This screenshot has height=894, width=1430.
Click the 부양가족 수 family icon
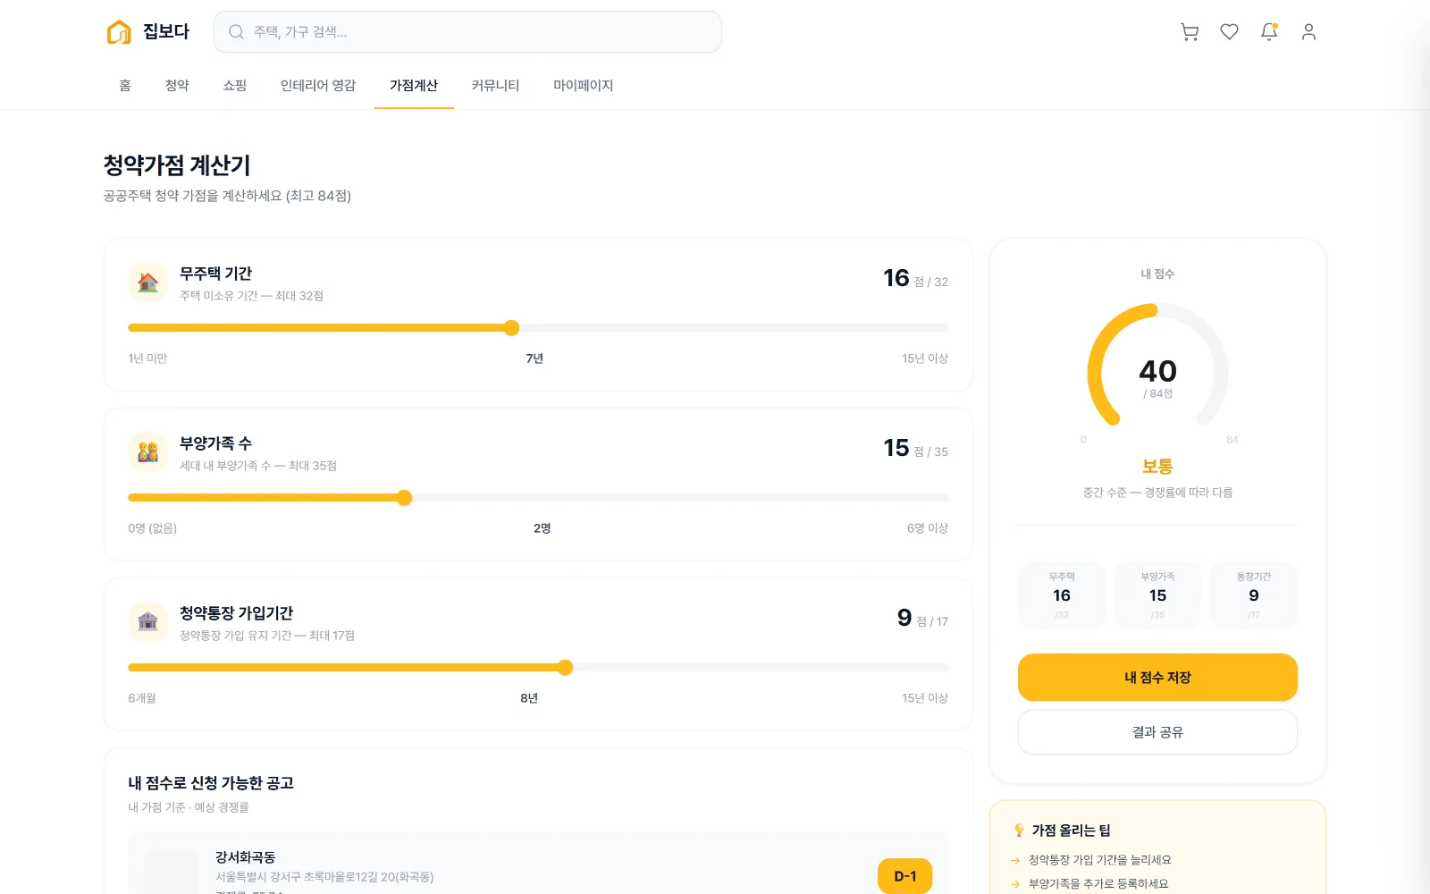pyautogui.click(x=148, y=452)
